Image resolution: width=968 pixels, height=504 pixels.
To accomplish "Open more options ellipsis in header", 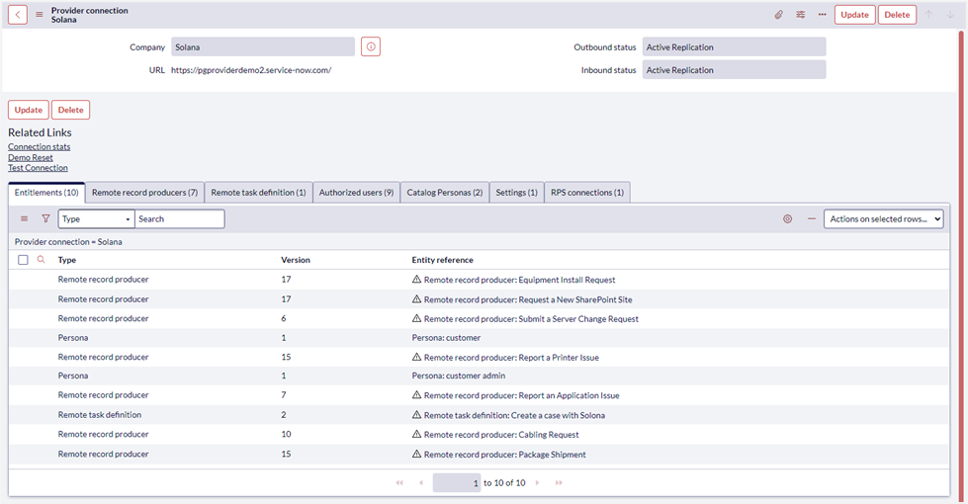I will [x=822, y=15].
